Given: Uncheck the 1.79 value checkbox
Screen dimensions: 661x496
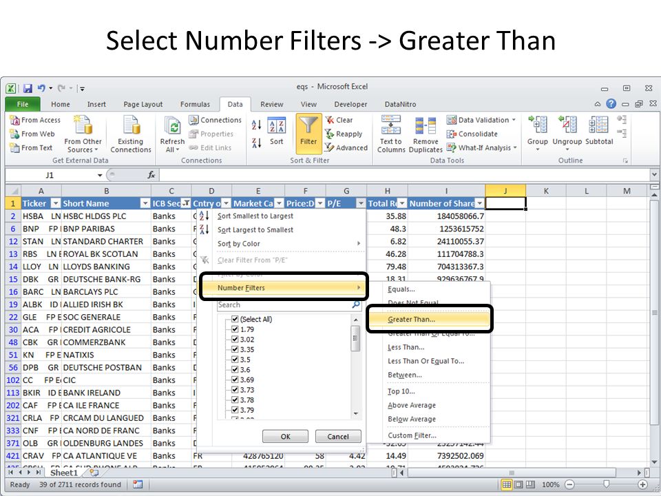Looking at the screenshot, I should (x=235, y=329).
